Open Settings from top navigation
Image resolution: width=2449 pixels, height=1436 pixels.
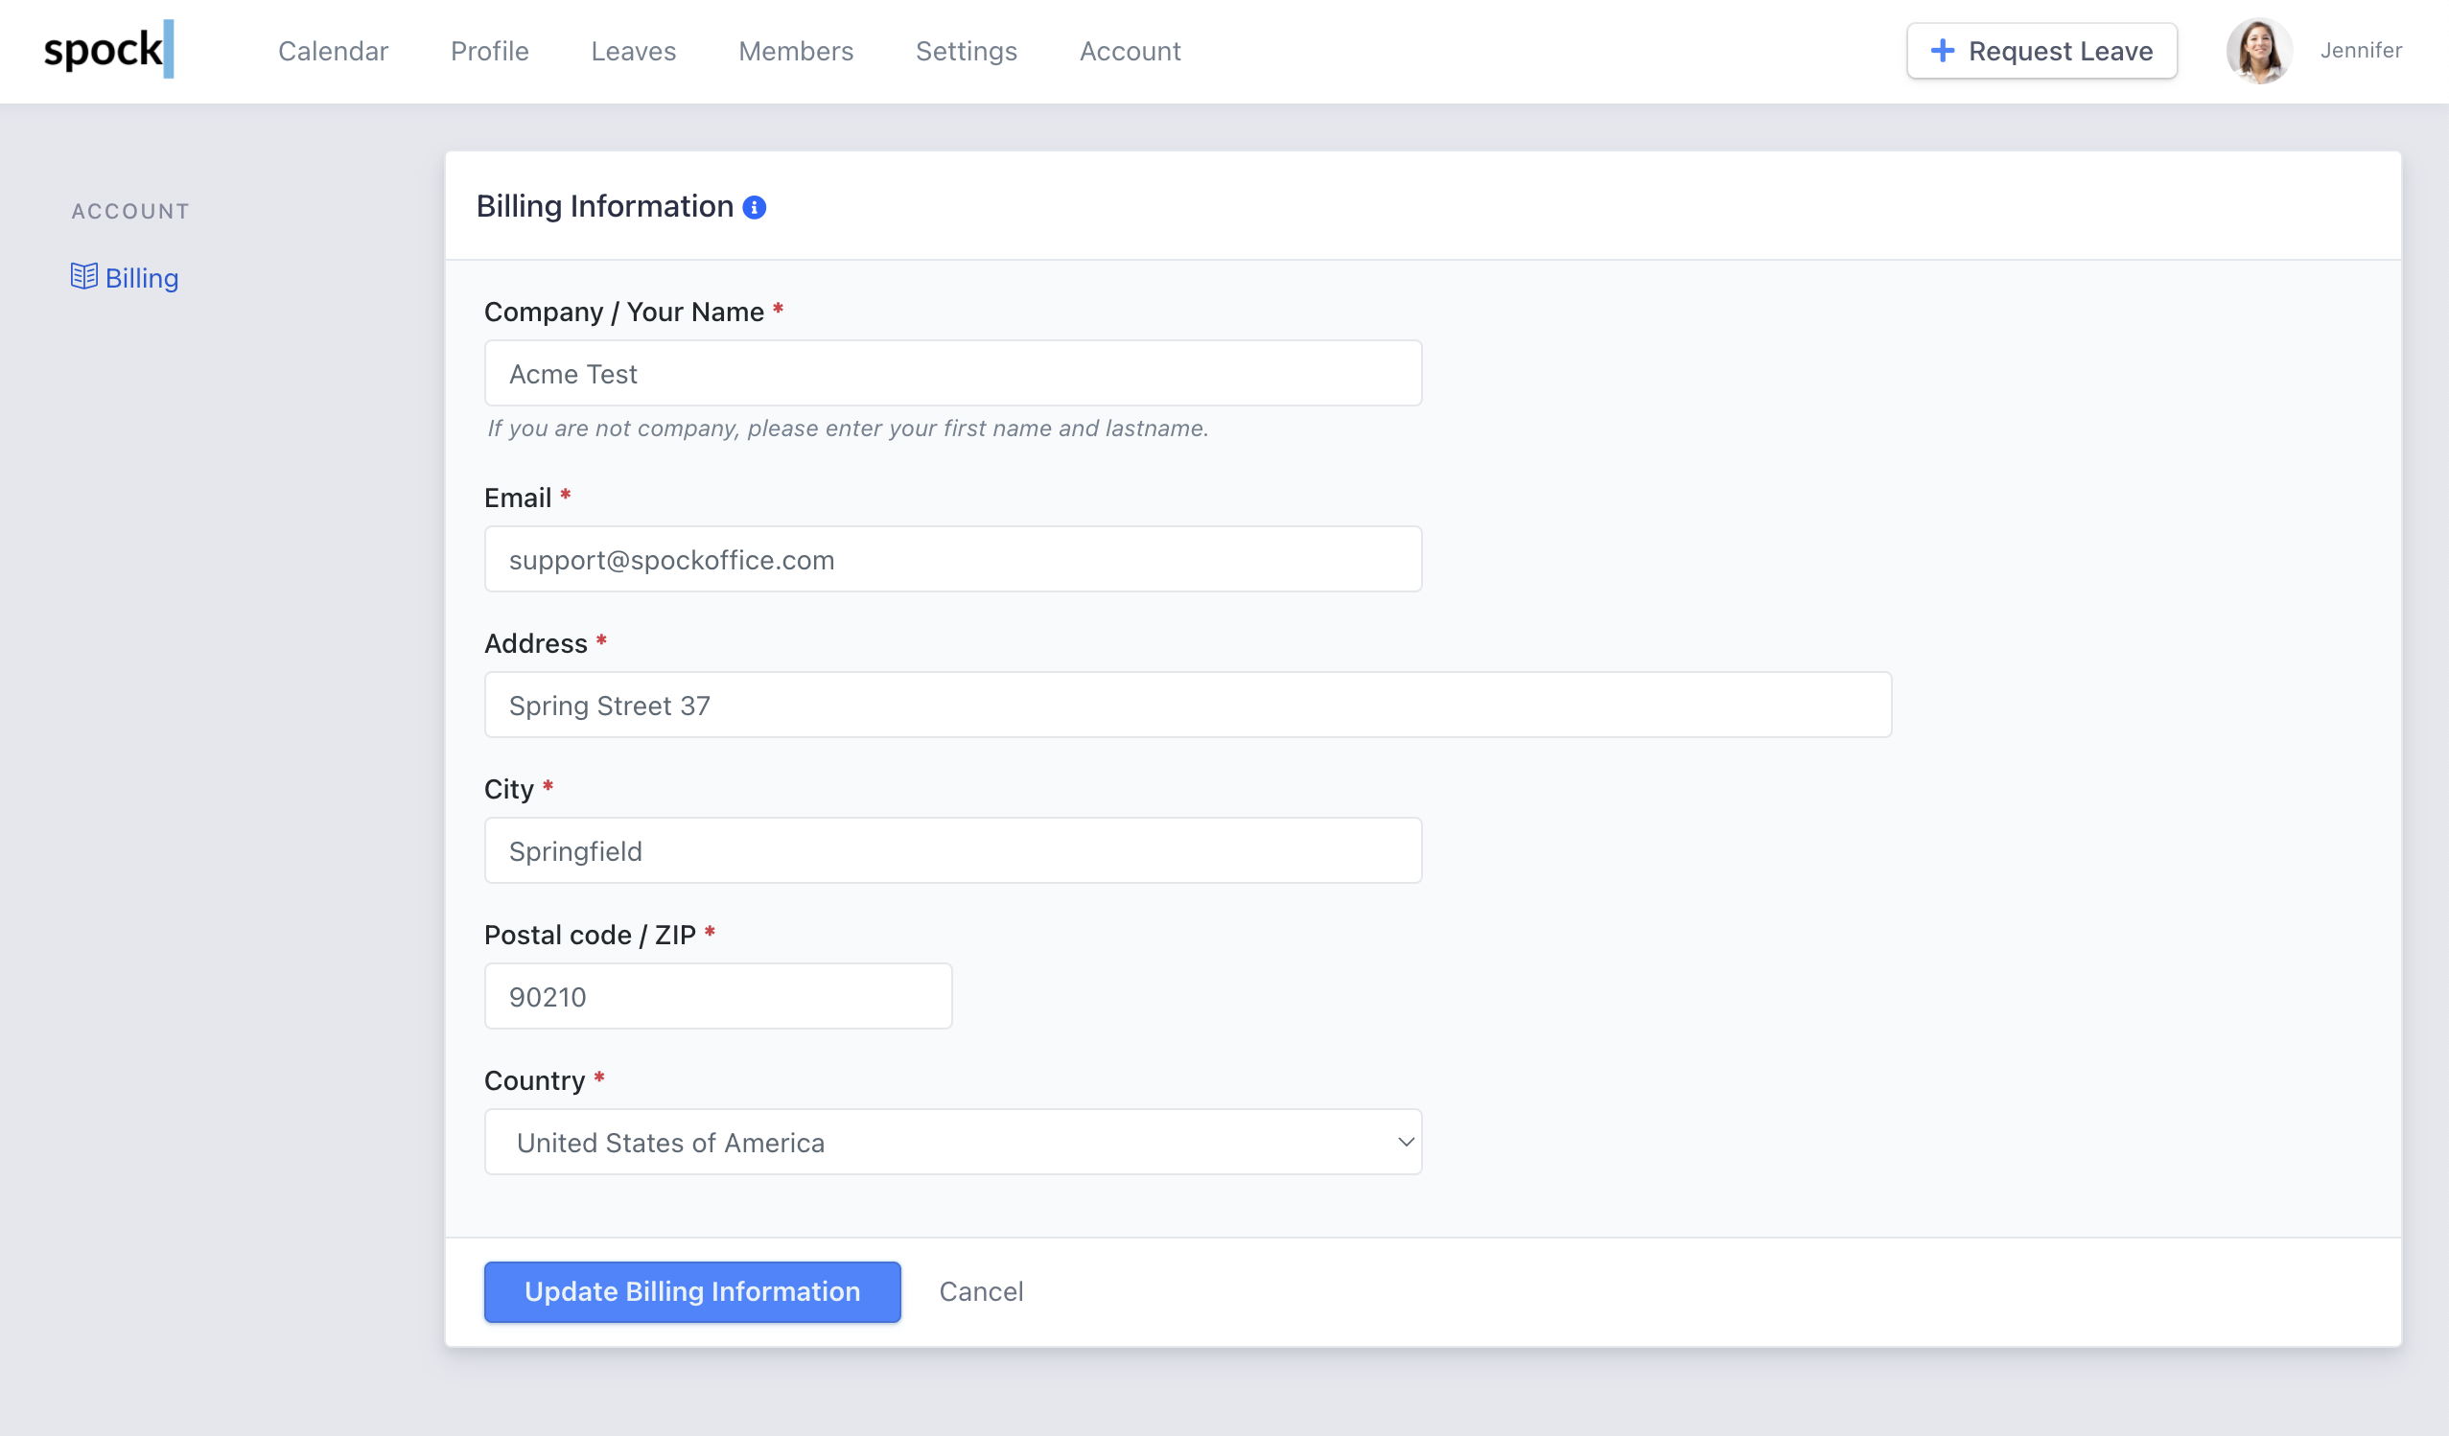[965, 51]
